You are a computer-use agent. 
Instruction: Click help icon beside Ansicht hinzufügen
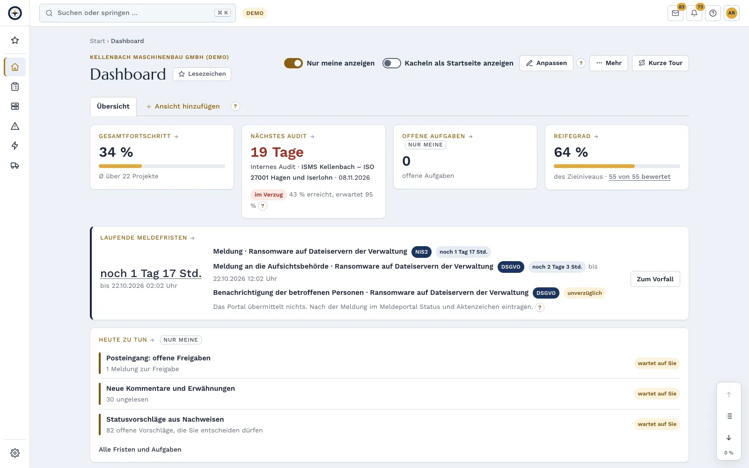pyautogui.click(x=235, y=106)
